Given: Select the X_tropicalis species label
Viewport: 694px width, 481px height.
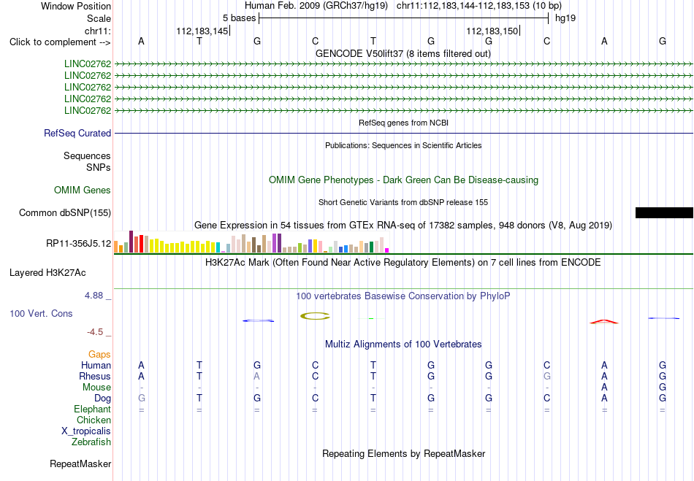Looking at the screenshot, I should pyautogui.click(x=86, y=431).
